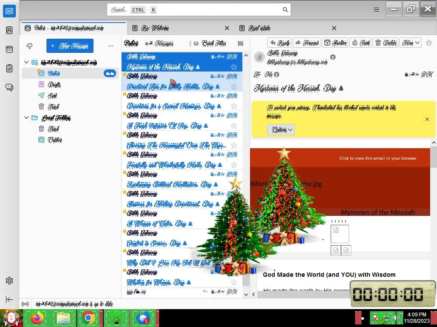Click the search magnifier icon
This screenshot has width=437, height=327.
[x=285, y=10]
